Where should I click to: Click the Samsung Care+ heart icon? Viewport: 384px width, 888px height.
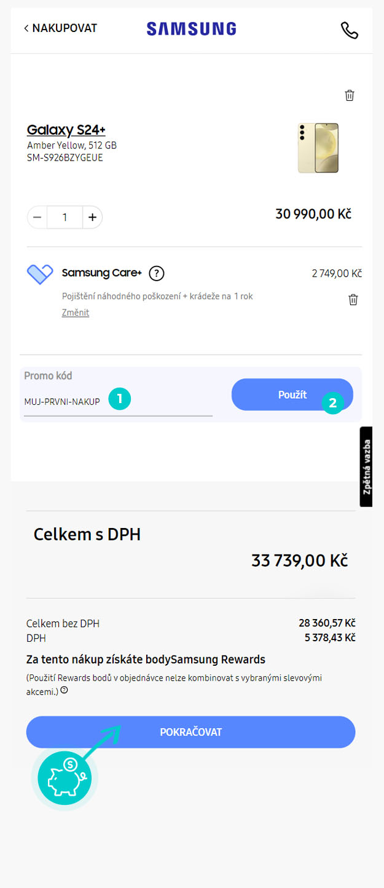click(40, 274)
